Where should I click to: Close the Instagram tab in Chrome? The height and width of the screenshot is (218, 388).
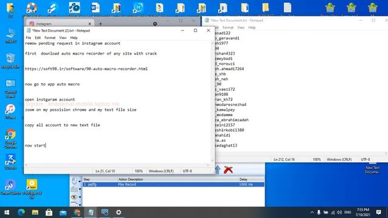90,24
